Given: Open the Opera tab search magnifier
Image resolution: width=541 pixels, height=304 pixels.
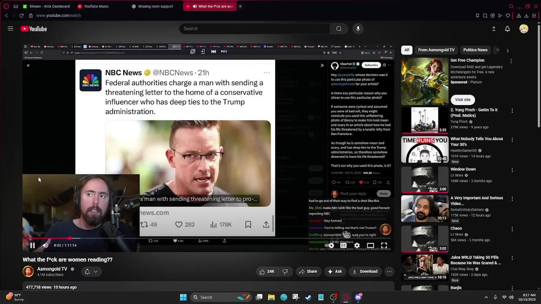Looking at the screenshot, I should [511, 6].
